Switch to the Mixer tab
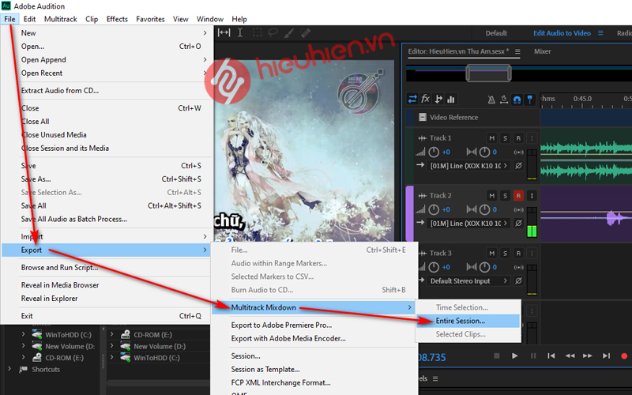 pos(542,51)
